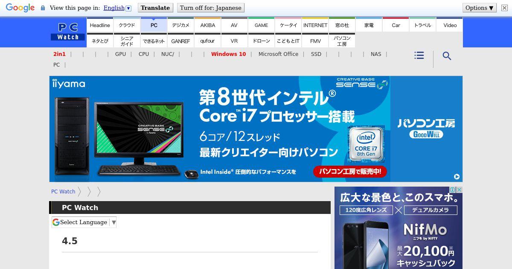The height and width of the screenshot is (269, 512).
Task: Open the 家電 tab
Action: (x=369, y=25)
